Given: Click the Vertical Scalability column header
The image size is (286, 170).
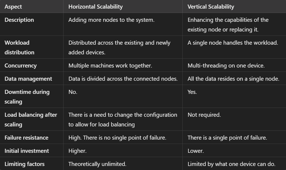Looking at the screenshot, I should [211, 7].
